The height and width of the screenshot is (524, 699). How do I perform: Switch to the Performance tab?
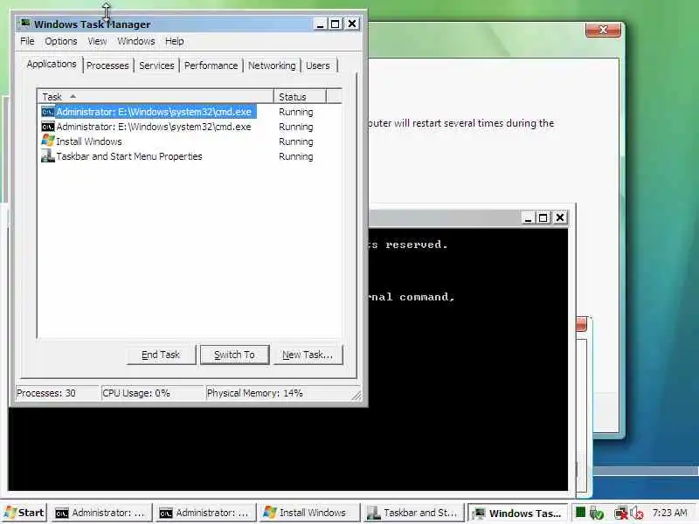click(211, 65)
